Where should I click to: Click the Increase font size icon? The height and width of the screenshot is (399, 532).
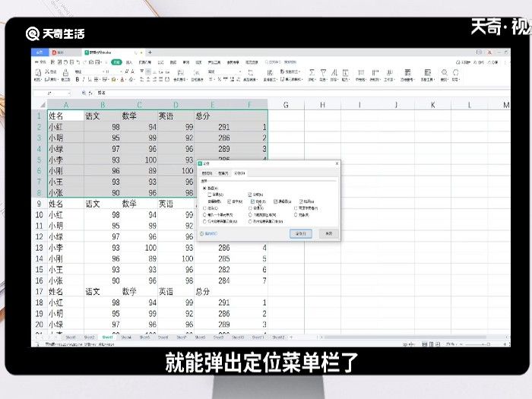pyautogui.click(x=127, y=71)
